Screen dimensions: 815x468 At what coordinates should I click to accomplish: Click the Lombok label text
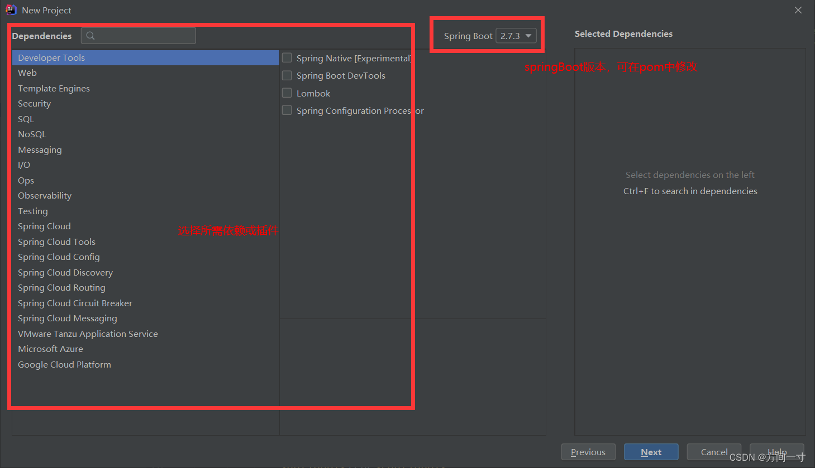(313, 93)
